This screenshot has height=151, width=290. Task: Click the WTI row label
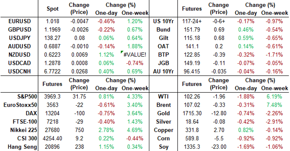164,97
